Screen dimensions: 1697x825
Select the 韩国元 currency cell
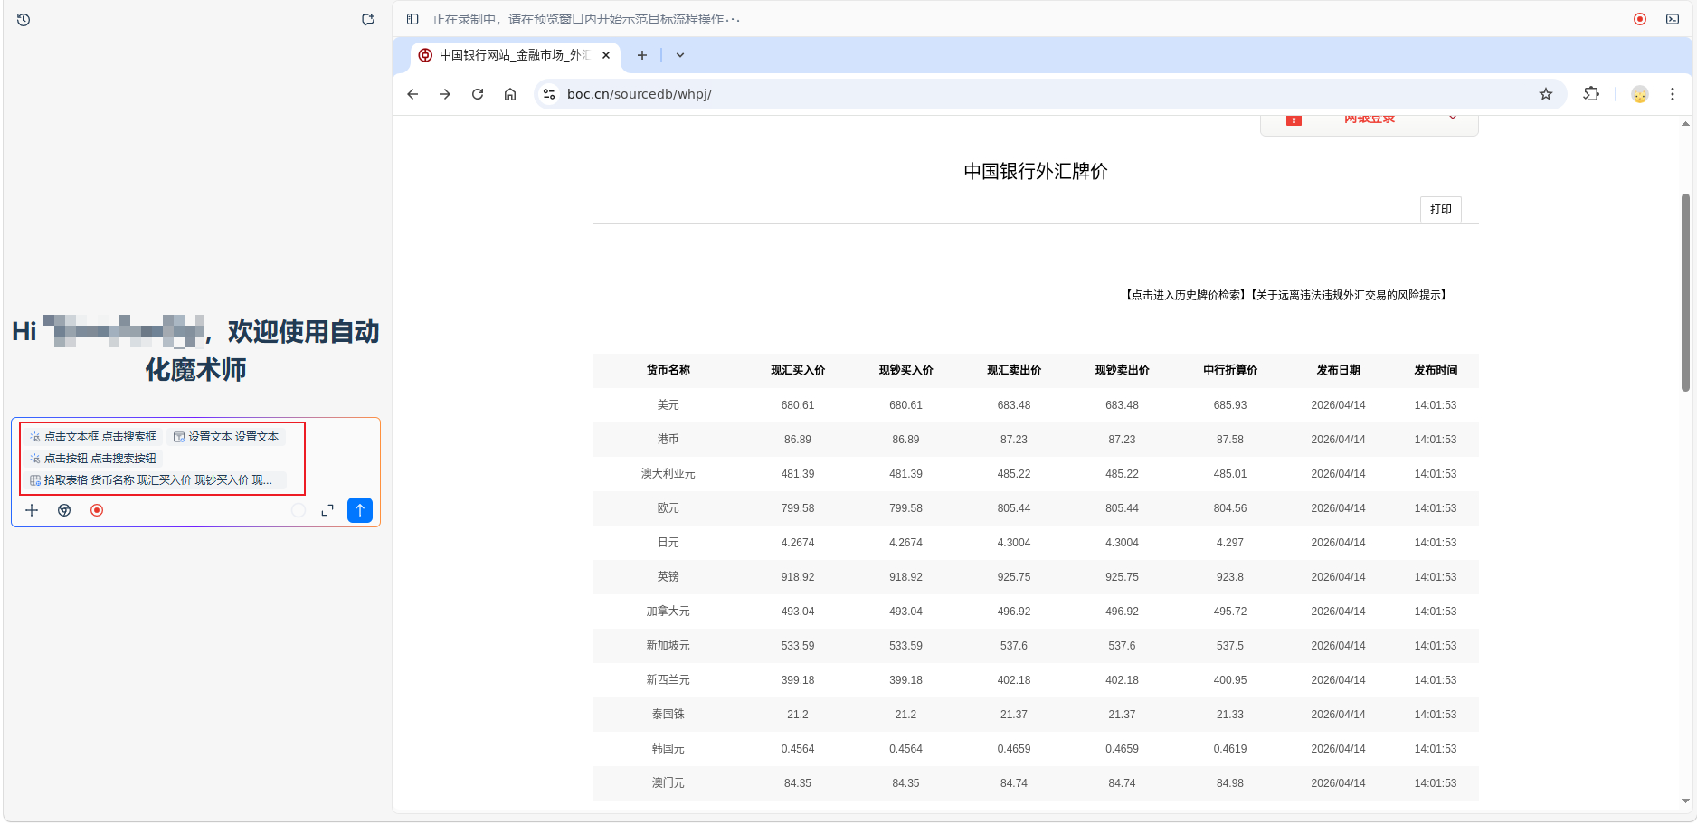[x=668, y=749]
